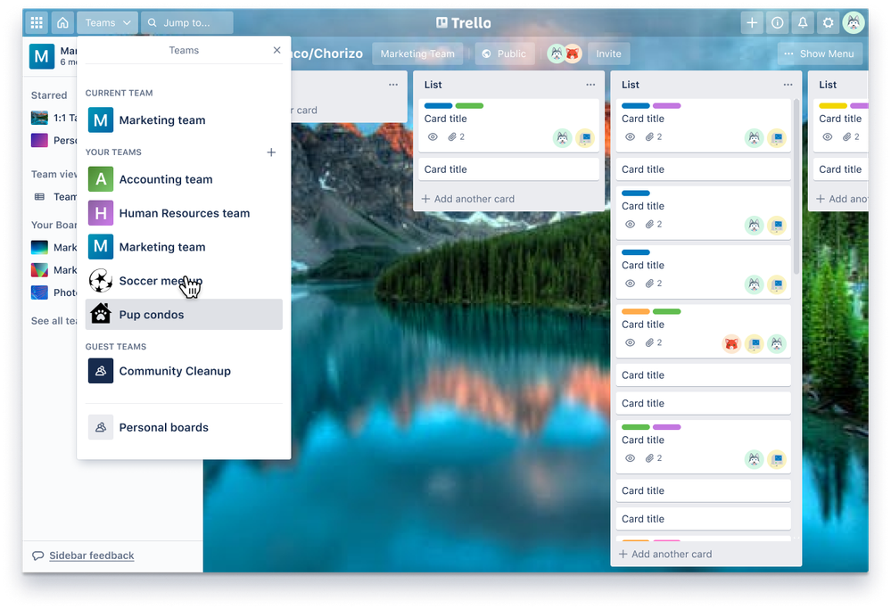Click red fox member avatar on third list card

click(x=731, y=343)
